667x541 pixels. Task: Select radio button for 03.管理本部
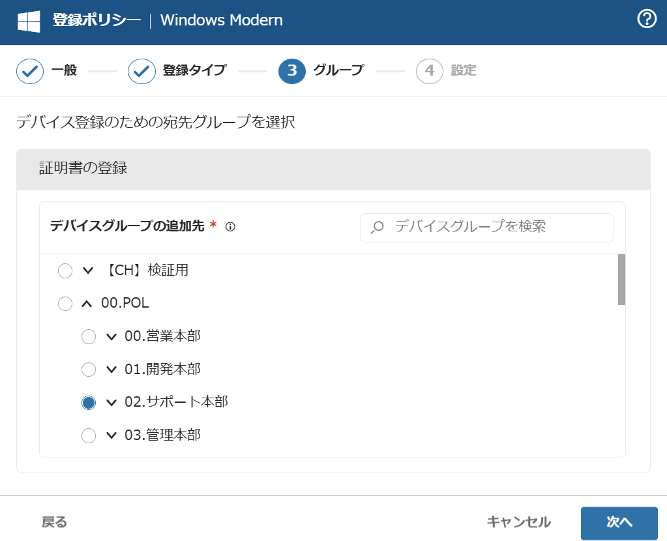click(x=89, y=435)
